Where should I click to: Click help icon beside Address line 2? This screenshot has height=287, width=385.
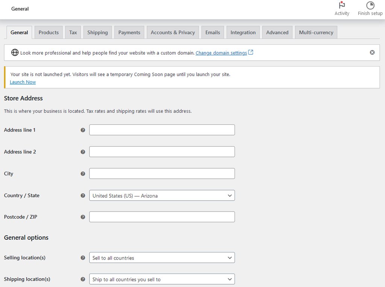coord(83,152)
